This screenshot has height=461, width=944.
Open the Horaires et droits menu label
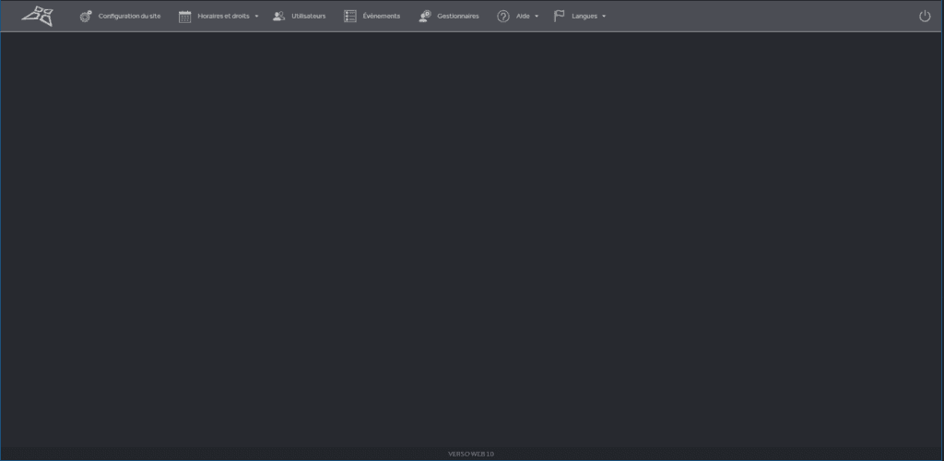tap(223, 17)
